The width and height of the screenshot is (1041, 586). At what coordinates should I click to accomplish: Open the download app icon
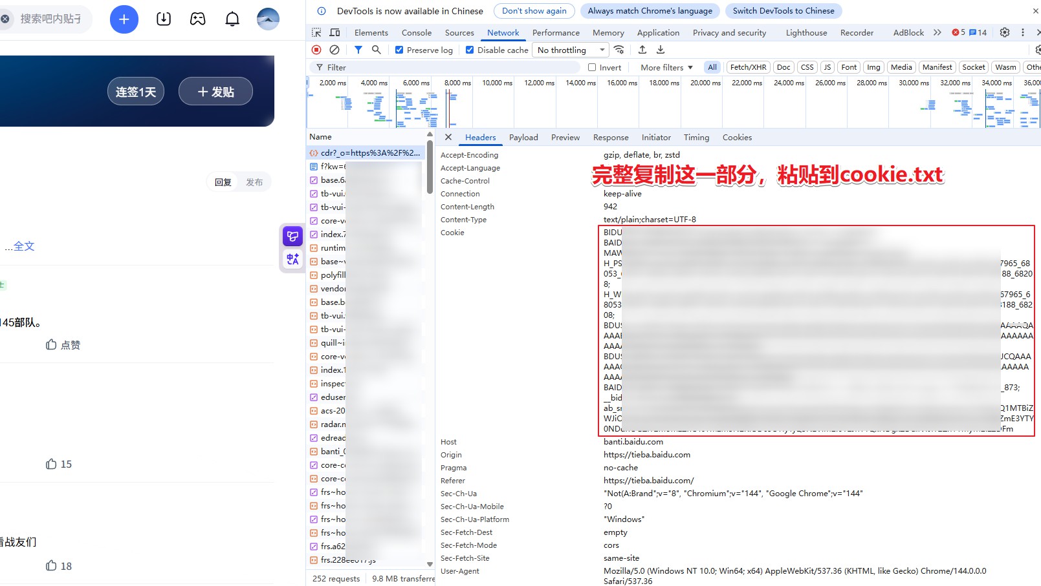[x=164, y=19]
